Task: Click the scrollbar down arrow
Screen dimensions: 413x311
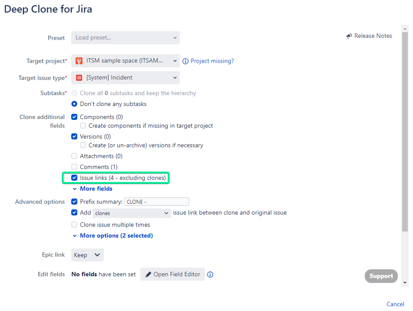Action: point(405,283)
